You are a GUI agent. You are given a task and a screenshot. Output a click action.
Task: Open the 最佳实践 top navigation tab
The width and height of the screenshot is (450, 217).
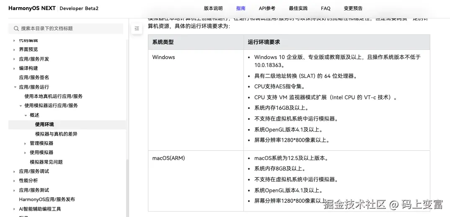point(298,8)
